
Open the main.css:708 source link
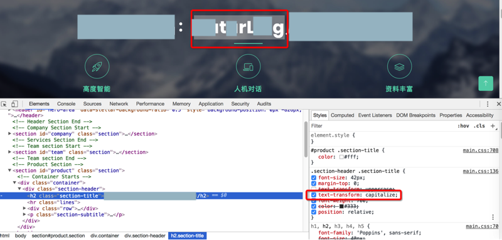[x=481, y=150]
